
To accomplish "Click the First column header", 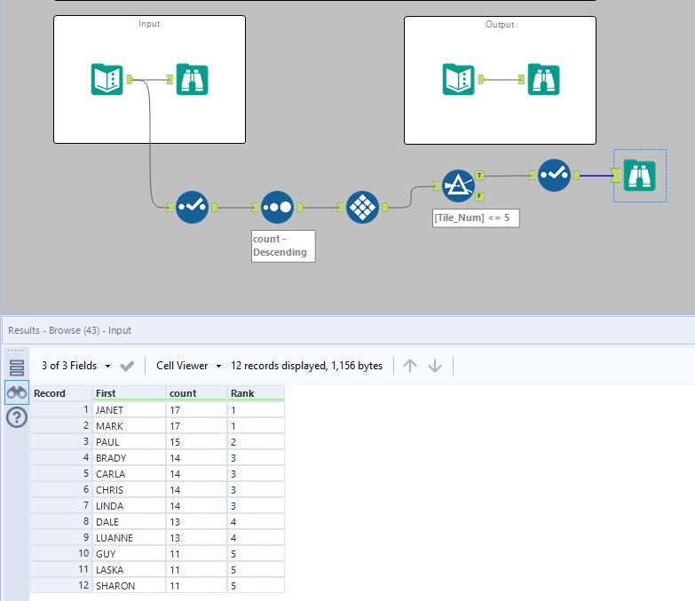I will [x=129, y=393].
